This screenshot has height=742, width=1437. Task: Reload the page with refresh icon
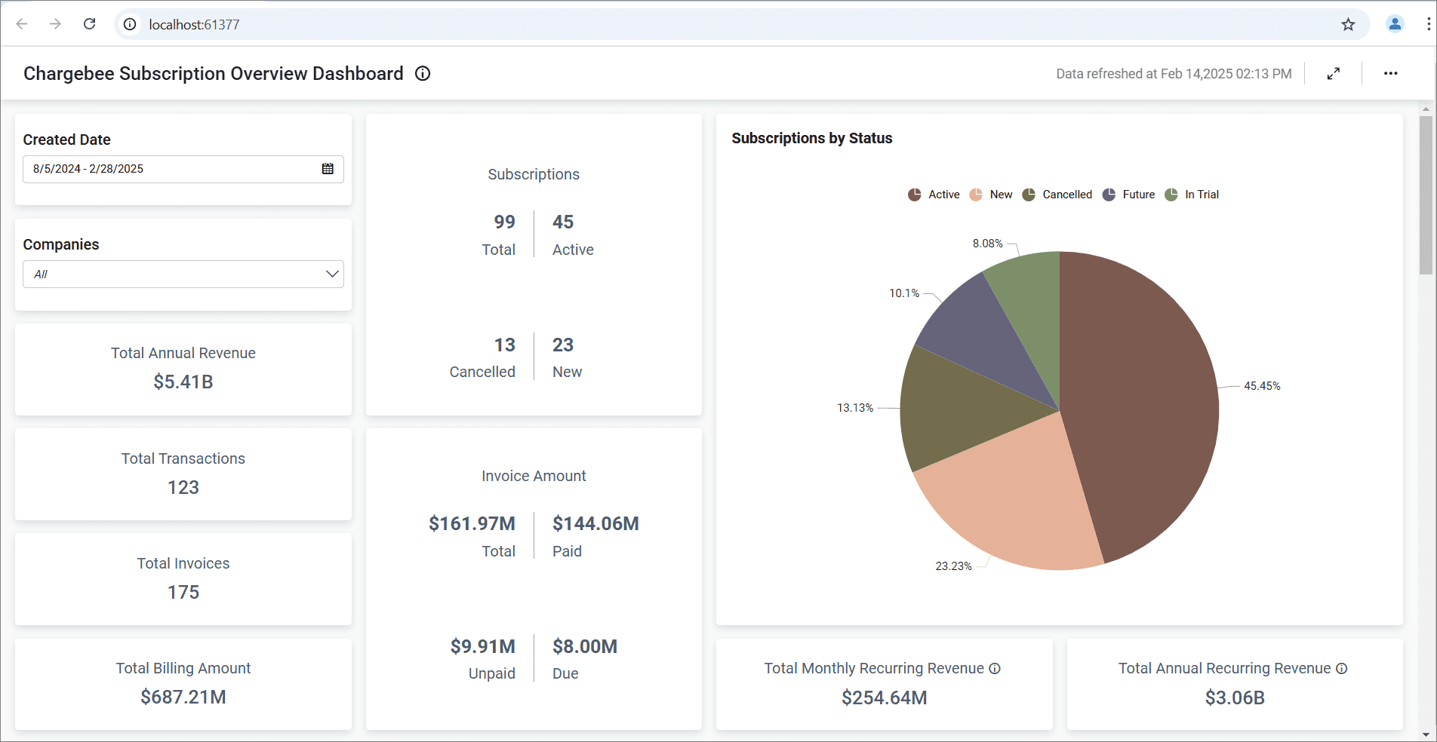89,24
